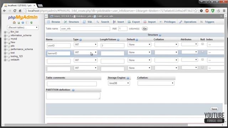Image resolution: width=228 pixels, height=128 pixels.
Task: Click the vertical page scrollbar
Action: click(226, 61)
